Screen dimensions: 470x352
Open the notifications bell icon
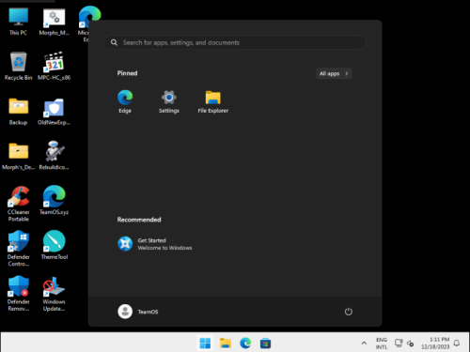[457, 344]
